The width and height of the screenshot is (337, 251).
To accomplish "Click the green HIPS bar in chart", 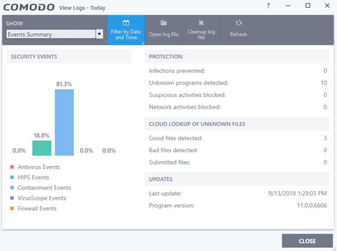I will [x=42, y=148].
